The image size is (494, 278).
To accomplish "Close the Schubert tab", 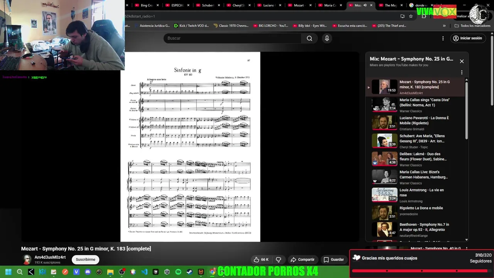I will click(219, 5).
